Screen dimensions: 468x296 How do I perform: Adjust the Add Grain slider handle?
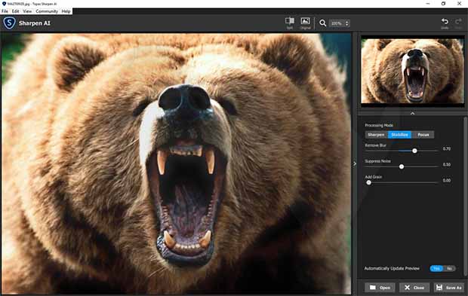coord(368,182)
